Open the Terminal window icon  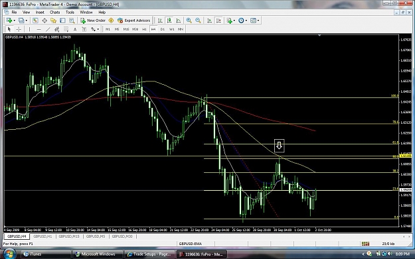click(62, 21)
